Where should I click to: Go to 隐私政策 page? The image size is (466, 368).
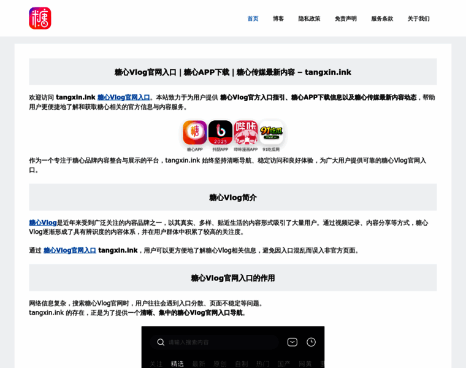click(309, 18)
